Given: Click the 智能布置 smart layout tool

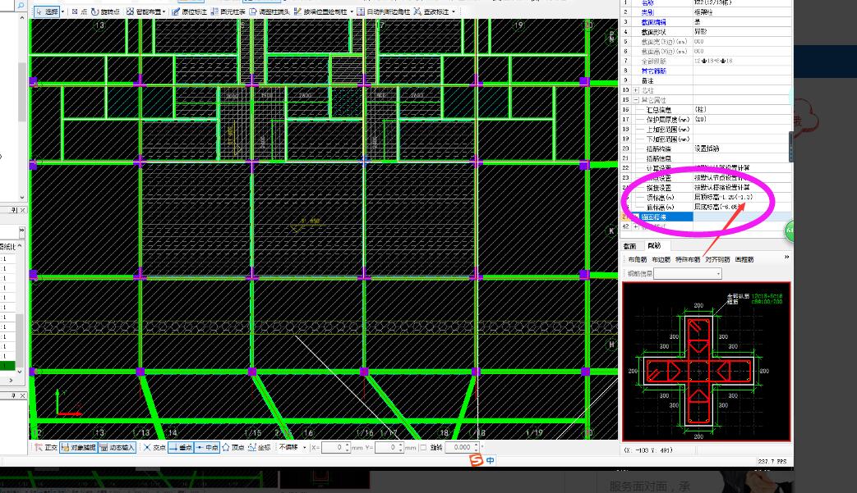Looking at the screenshot, I should coord(143,11).
